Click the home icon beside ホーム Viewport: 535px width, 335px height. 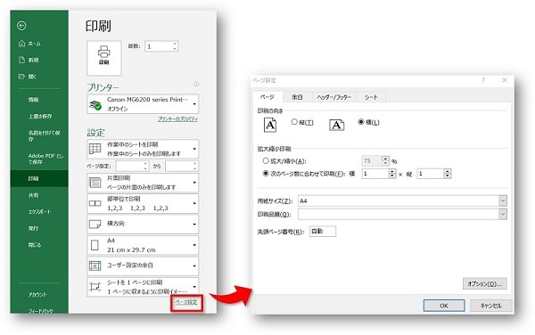[x=21, y=44]
